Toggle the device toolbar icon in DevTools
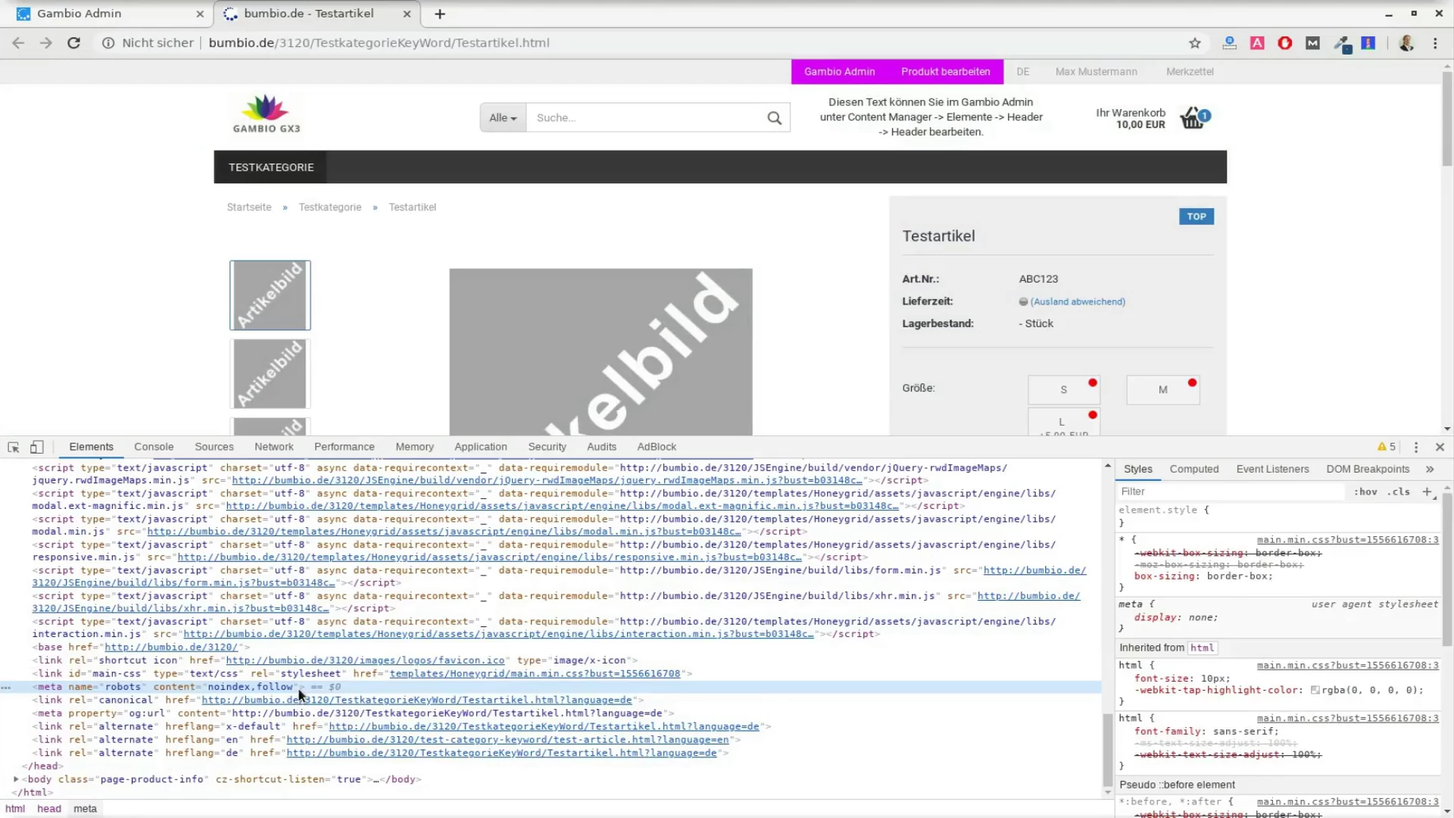Image resolution: width=1454 pixels, height=818 pixels. 36,447
